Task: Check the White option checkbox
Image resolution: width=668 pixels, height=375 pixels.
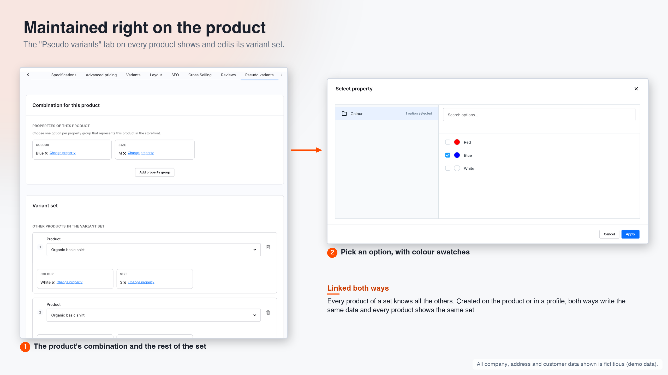Action: pyautogui.click(x=448, y=168)
